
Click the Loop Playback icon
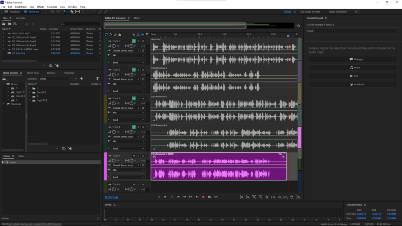point(209,197)
